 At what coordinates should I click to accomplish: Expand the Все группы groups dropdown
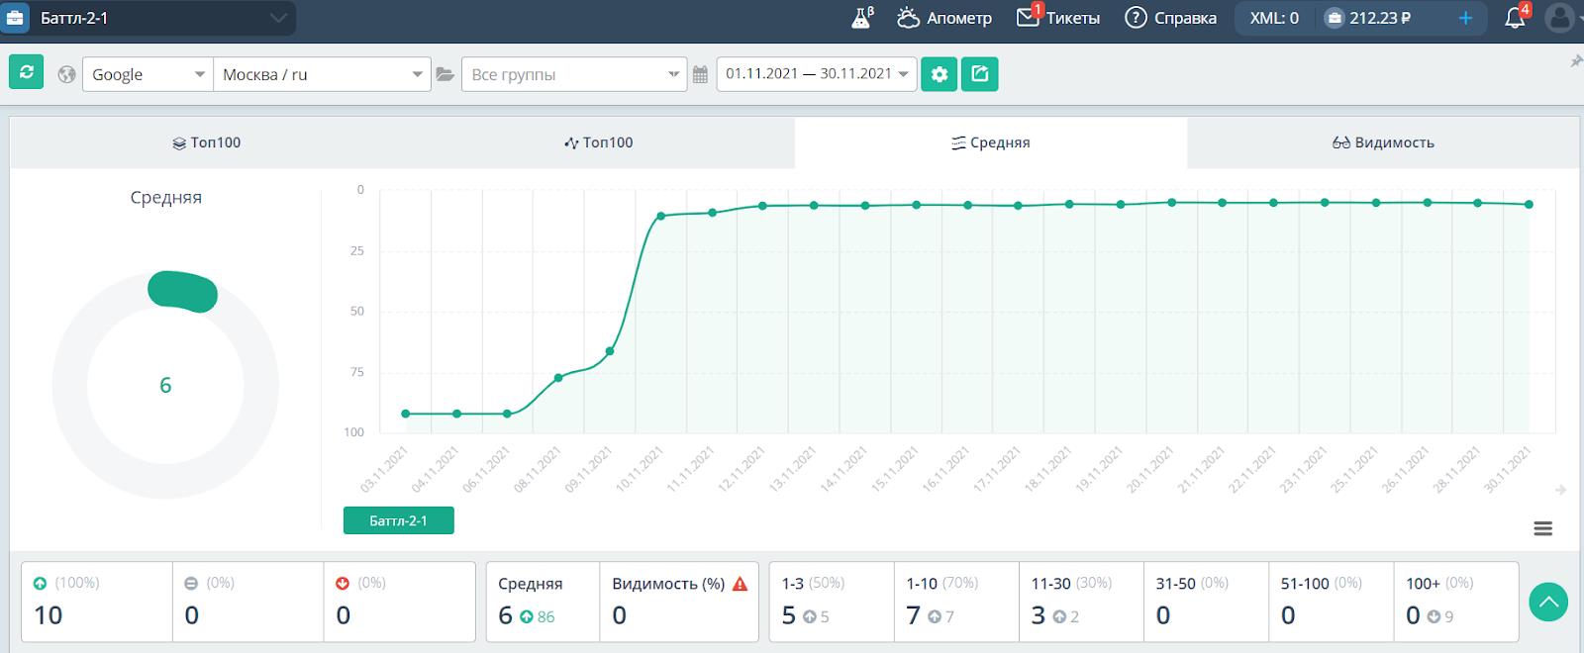[x=574, y=74]
